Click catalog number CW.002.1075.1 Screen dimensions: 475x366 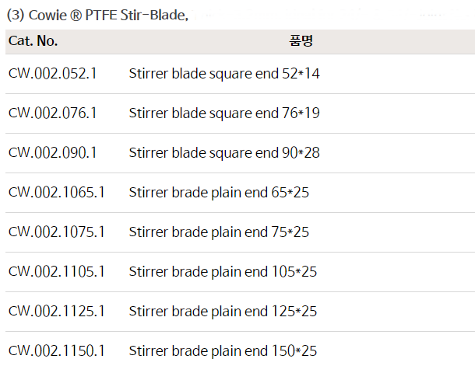tap(56, 232)
